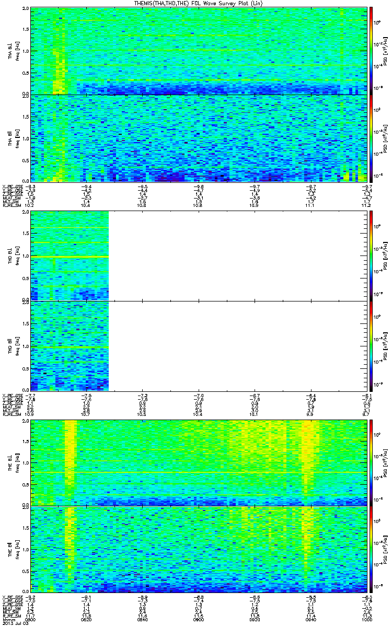Screen dimensions: 392x627
Task: Click the THE BL spectrogram panel
Action: [x=199, y=462]
